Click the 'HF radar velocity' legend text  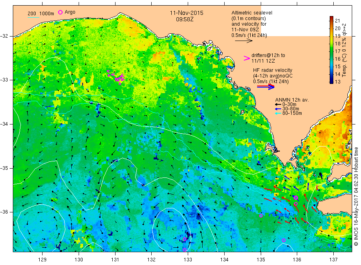[x=273, y=70]
